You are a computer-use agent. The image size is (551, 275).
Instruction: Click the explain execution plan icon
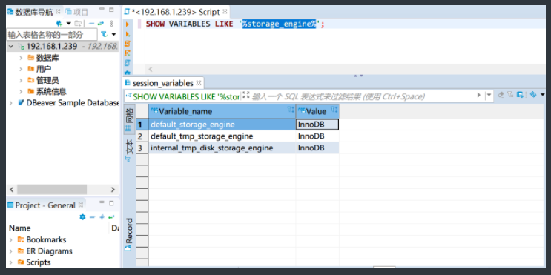tap(128, 63)
